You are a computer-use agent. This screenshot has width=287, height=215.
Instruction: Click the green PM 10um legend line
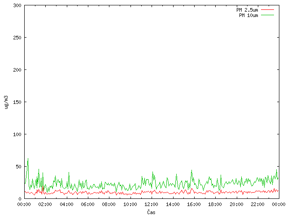pyautogui.click(x=267, y=15)
